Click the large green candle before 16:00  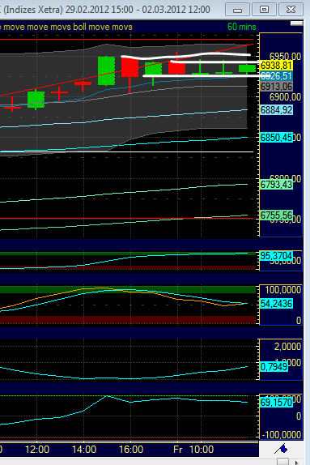click(106, 70)
